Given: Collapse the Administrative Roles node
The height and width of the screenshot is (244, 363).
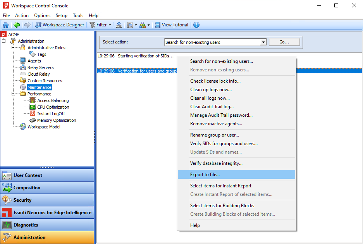Looking at the screenshot, I should [13, 48].
